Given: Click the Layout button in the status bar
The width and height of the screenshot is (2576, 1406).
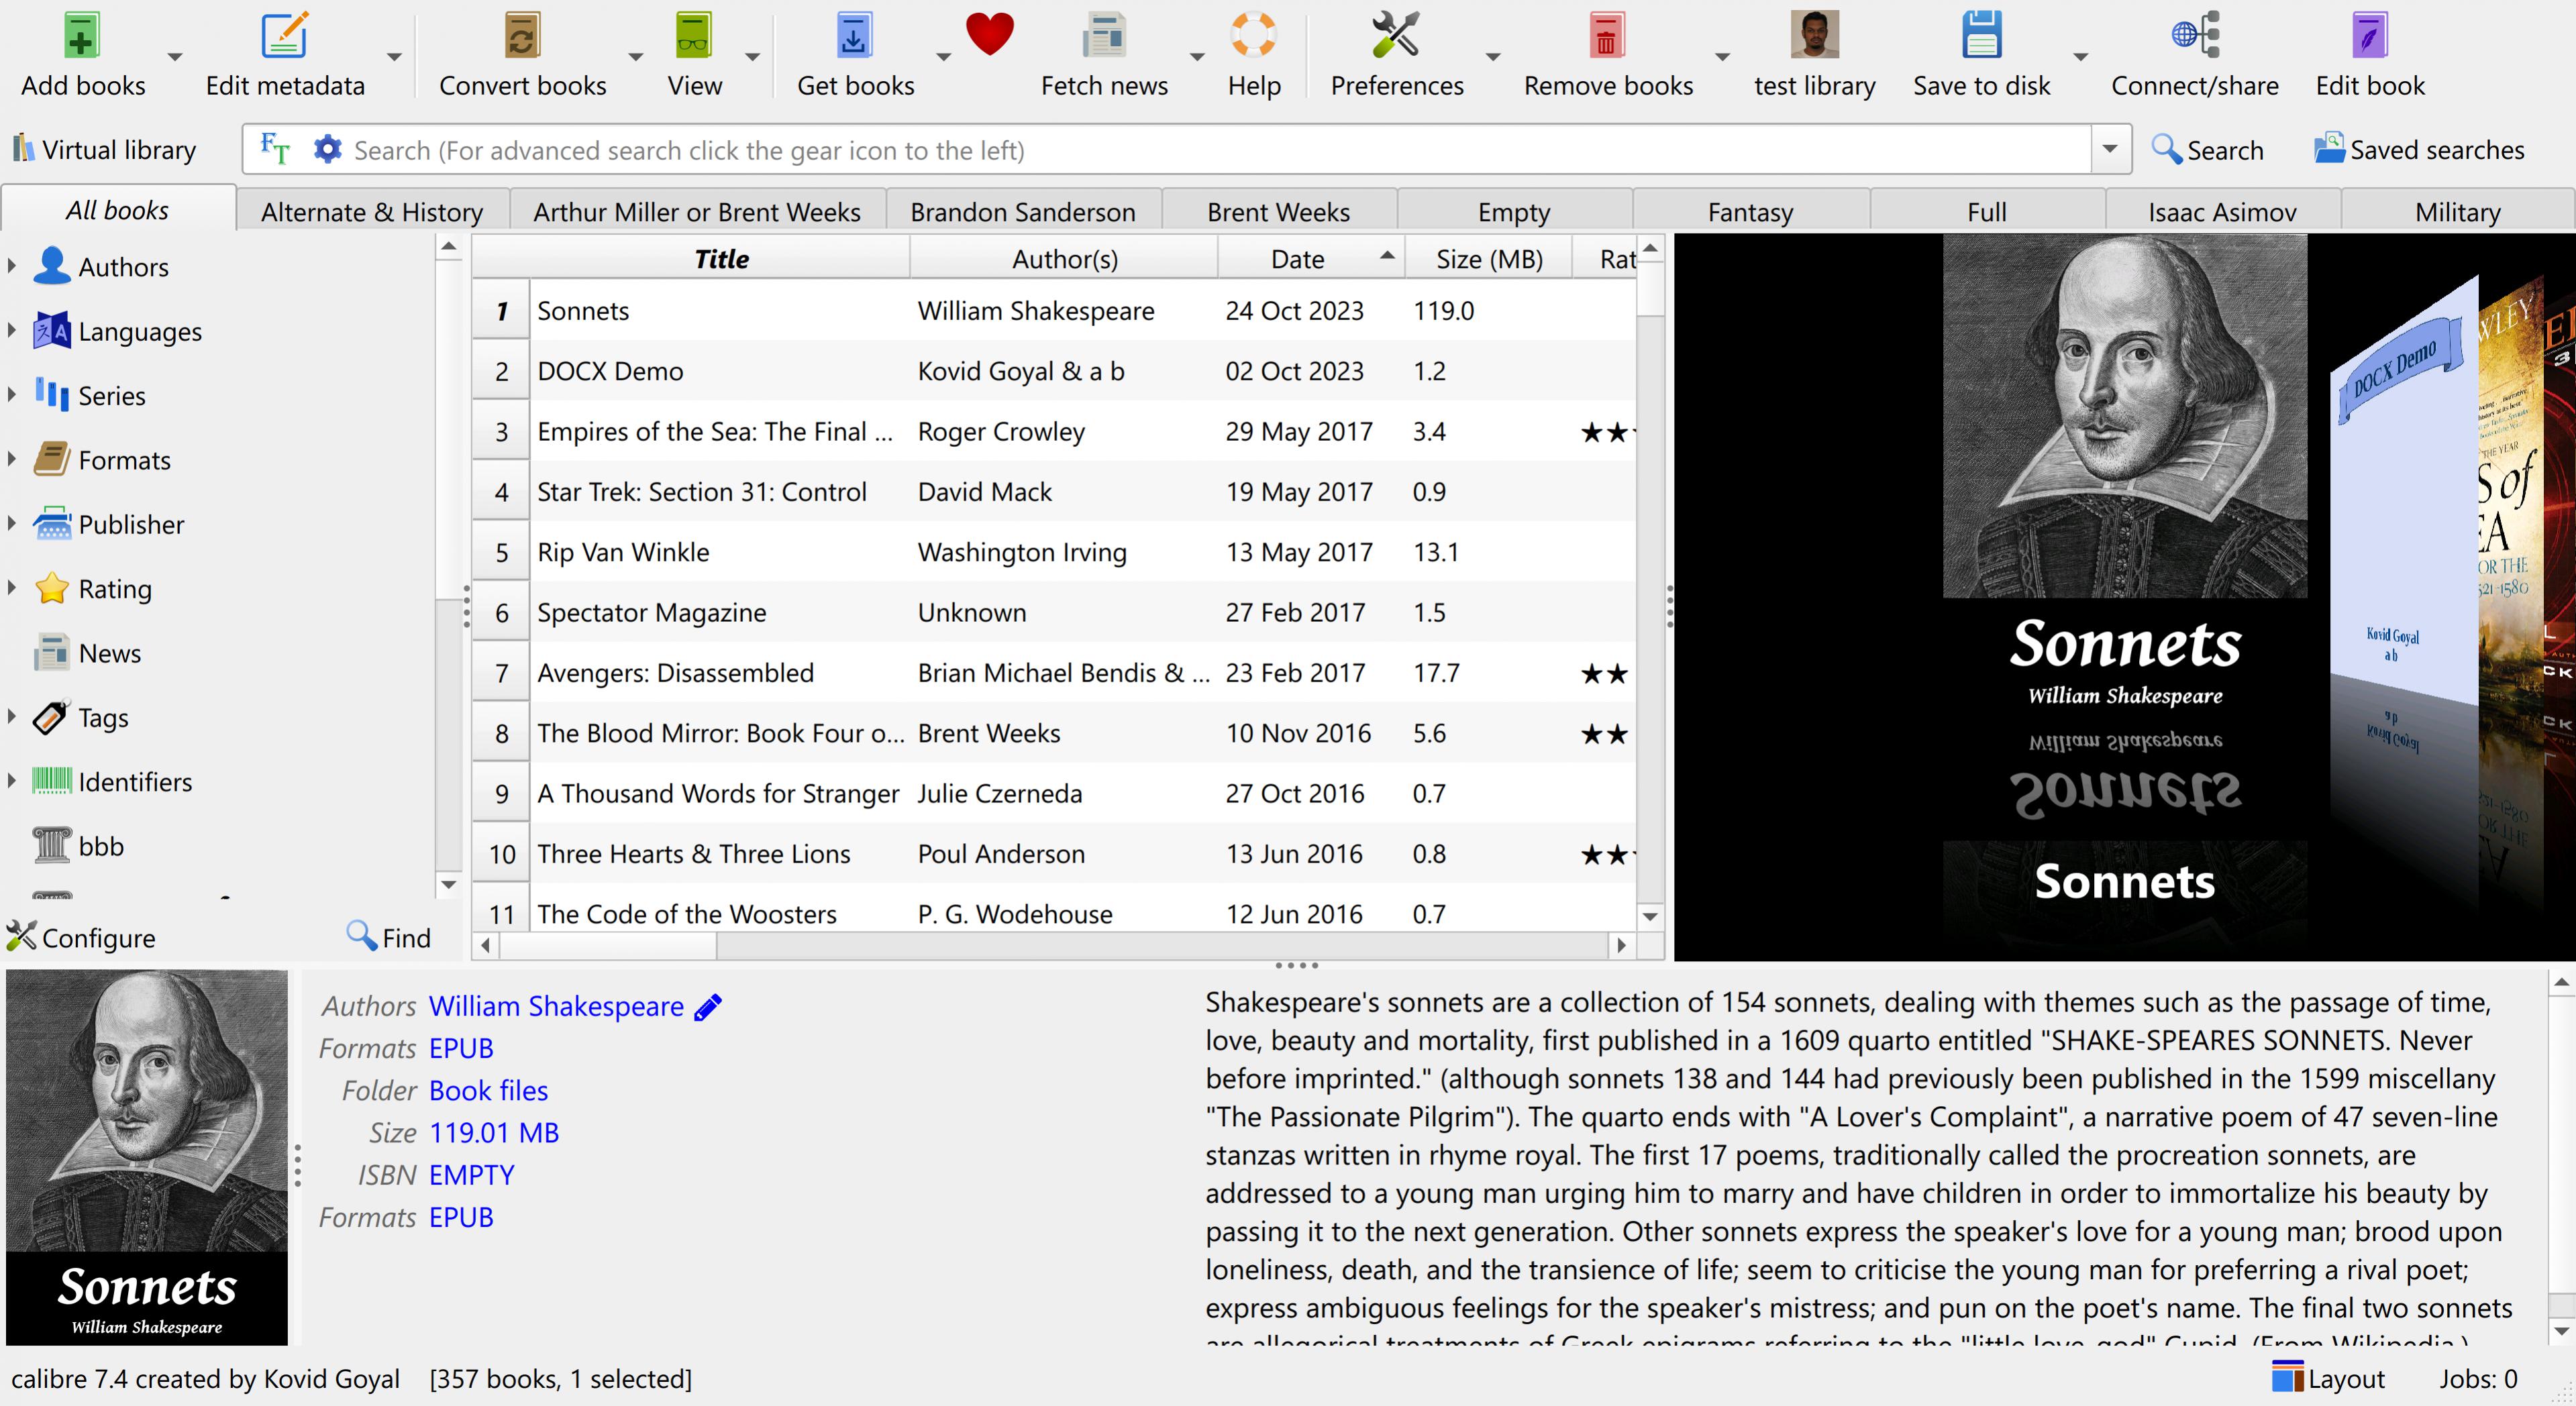Looking at the screenshot, I should [2327, 1378].
